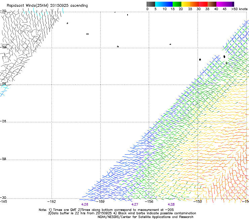Pick the brown 35-40 knots legend segment
249x219 pixels.
click(x=212, y=4)
